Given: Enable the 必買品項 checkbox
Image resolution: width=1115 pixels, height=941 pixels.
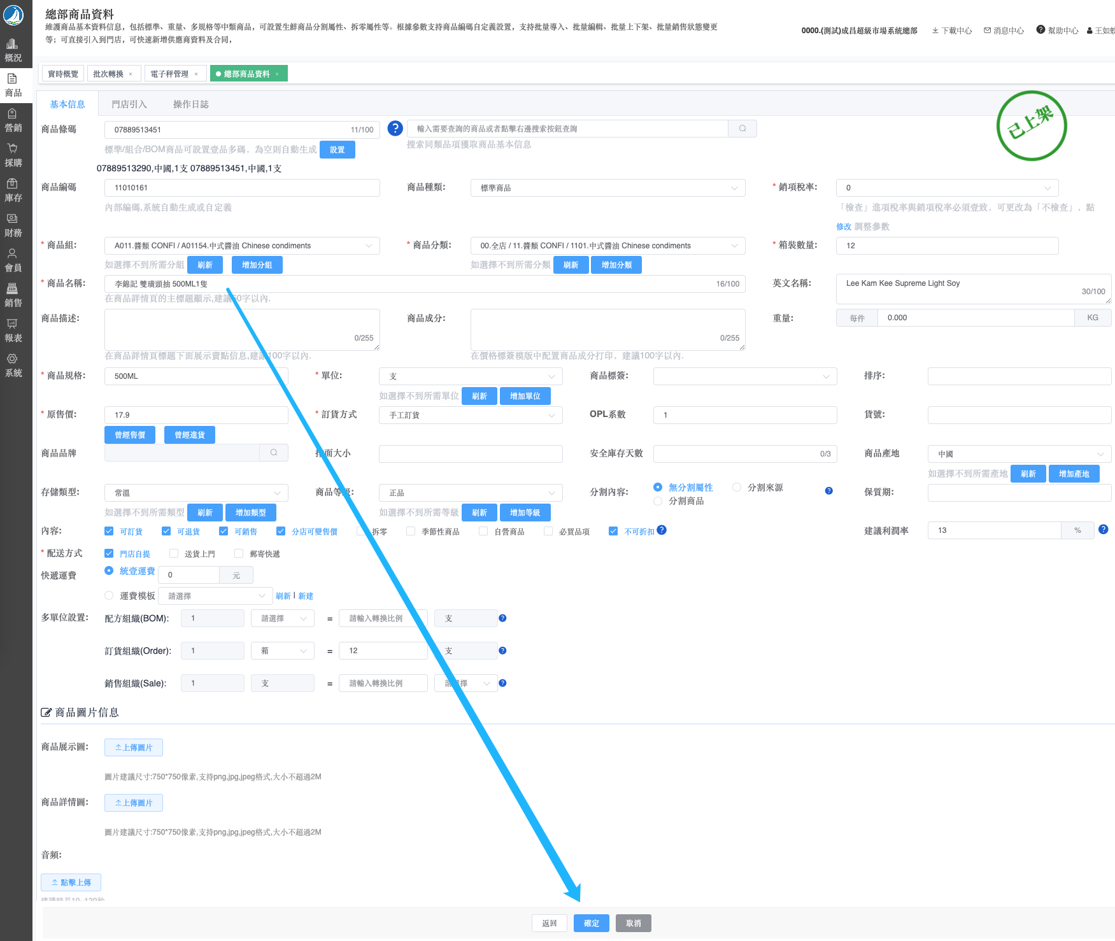Looking at the screenshot, I should [548, 531].
